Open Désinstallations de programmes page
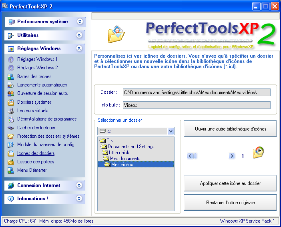The width and height of the screenshot is (281, 227). pos(47,119)
